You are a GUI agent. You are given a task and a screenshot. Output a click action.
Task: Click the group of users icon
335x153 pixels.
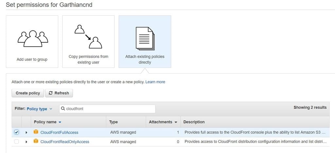[33, 39]
